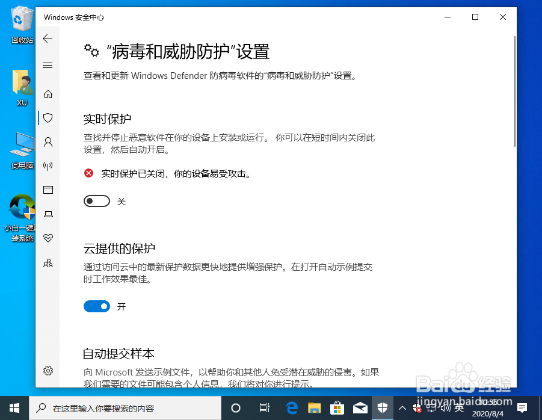Open Settings gear in the sidebar
Screen dimensions: 542x420
click(x=48, y=371)
